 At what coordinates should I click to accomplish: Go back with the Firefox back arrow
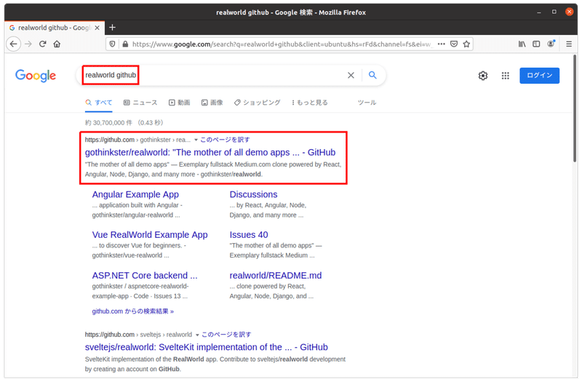(13, 44)
